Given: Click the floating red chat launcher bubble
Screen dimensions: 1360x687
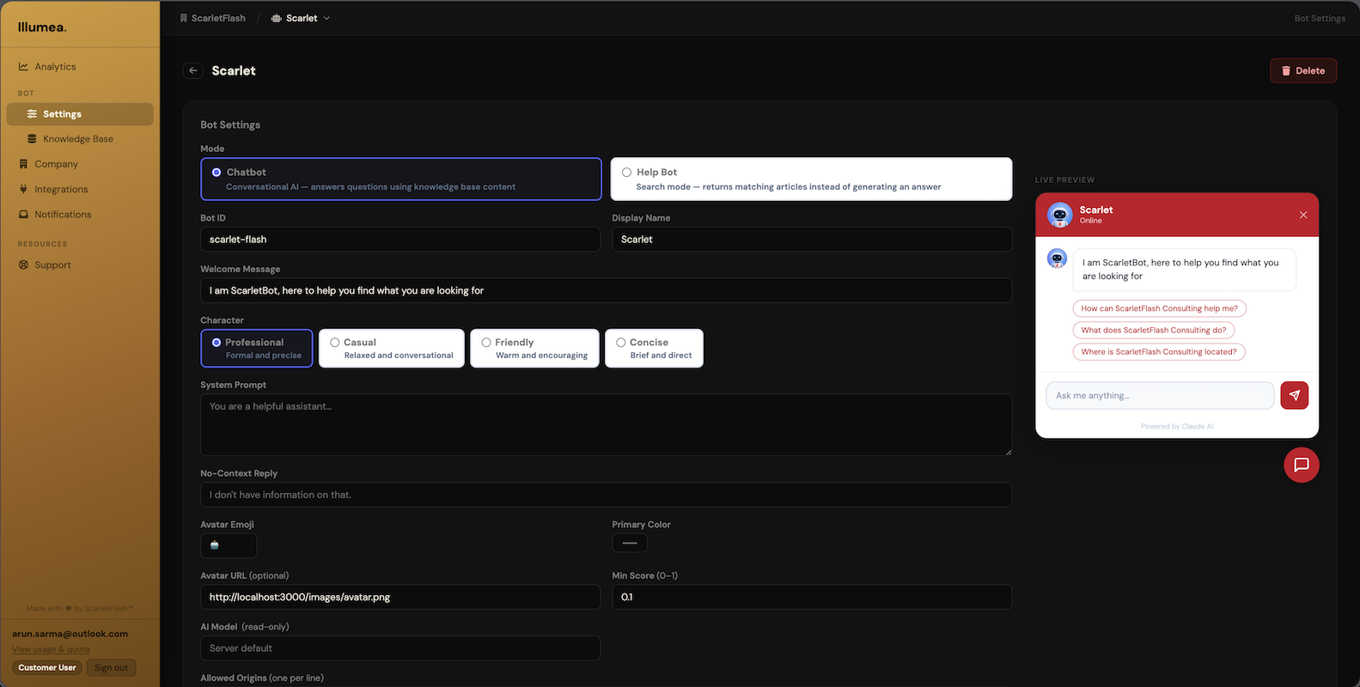Looking at the screenshot, I should tap(1301, 465).
